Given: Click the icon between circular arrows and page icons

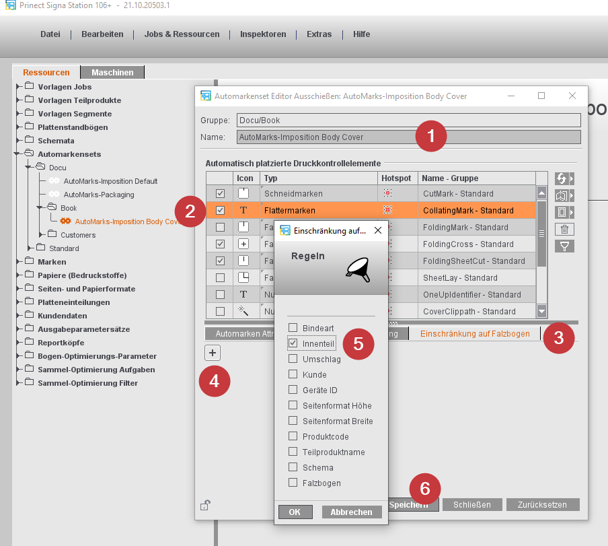Looking at the screenshot, I should point(561,195).
